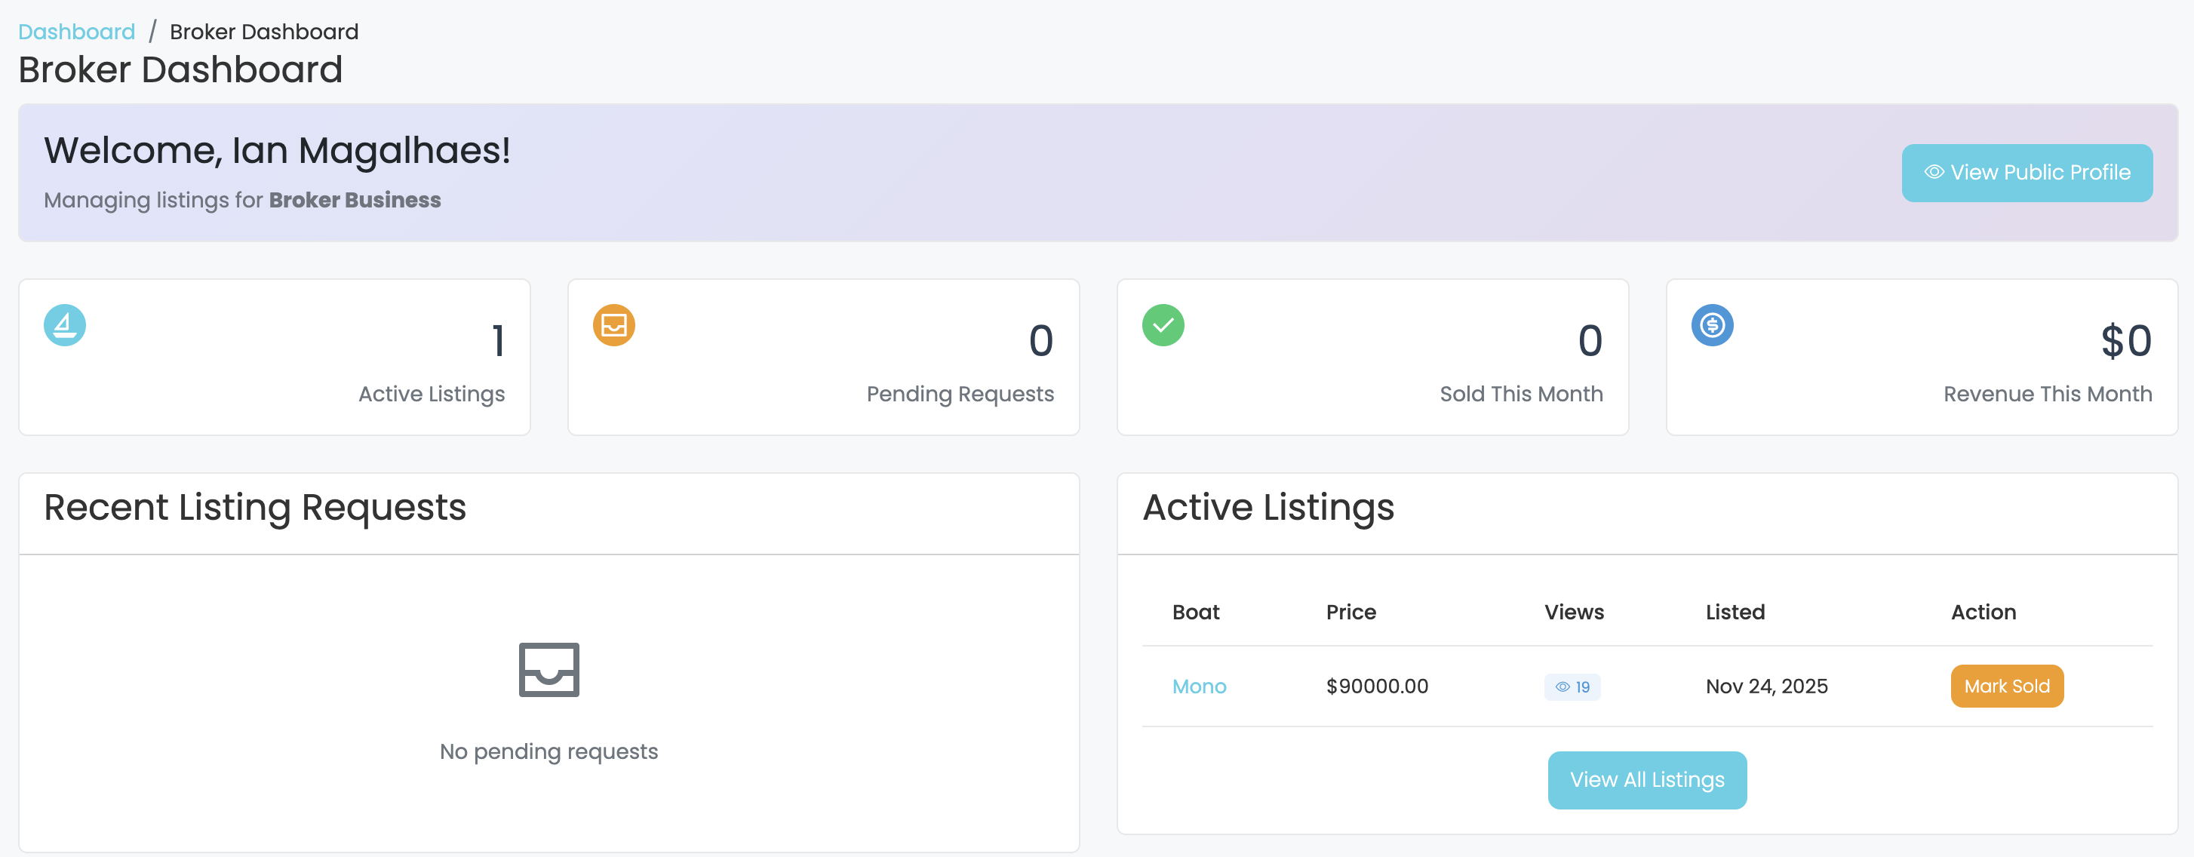Viewport: 2194px width, 857px height.
Task: Click the orange inbox Pending Requests icon
Action: [x=613, y=324]
